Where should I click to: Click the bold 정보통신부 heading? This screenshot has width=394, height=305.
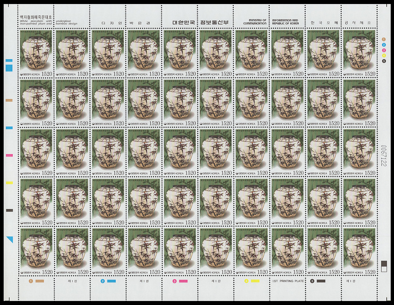(x=214, y=22)
